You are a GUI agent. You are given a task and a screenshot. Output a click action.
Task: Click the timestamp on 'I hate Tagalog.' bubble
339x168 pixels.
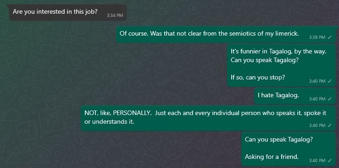[317, 99]
